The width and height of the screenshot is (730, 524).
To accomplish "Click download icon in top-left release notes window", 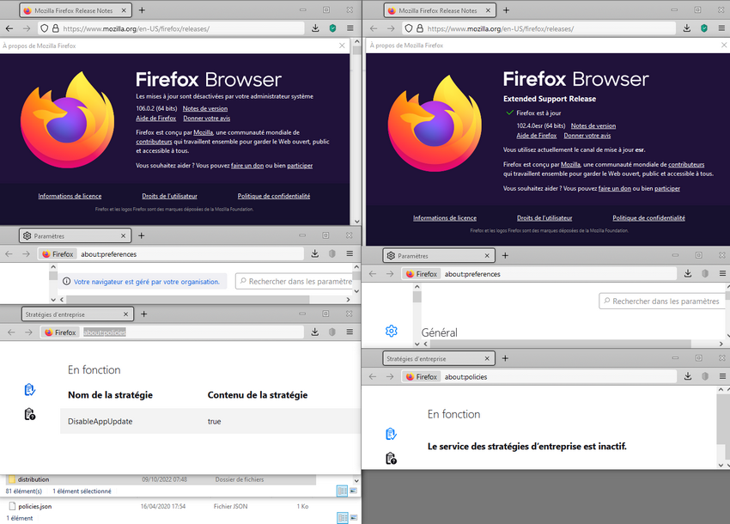I will tap(315, 28).
